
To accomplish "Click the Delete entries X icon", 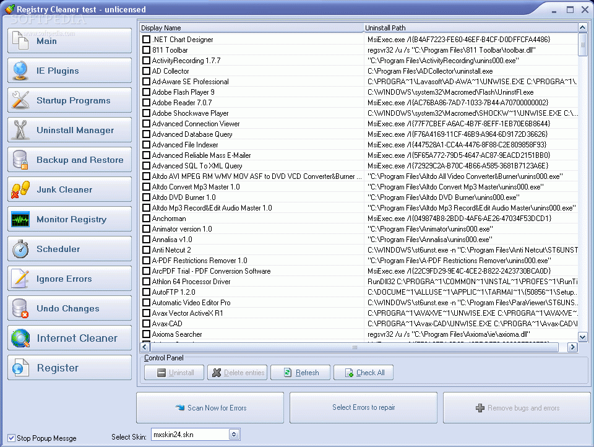I will pos(217,373).
